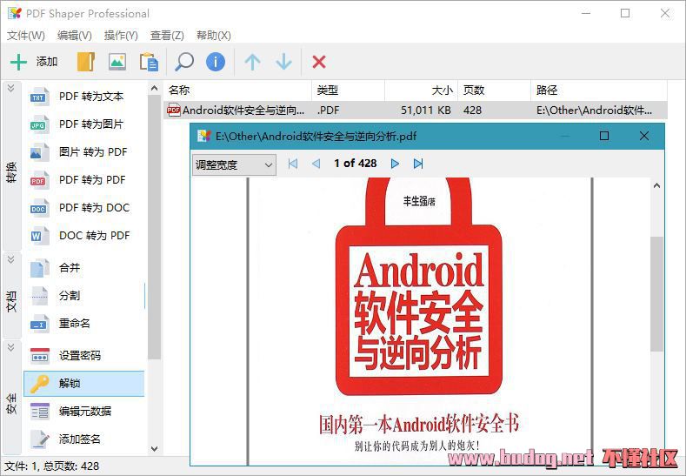
Task: Go to previous page in preview
Action: pos(316,164)
